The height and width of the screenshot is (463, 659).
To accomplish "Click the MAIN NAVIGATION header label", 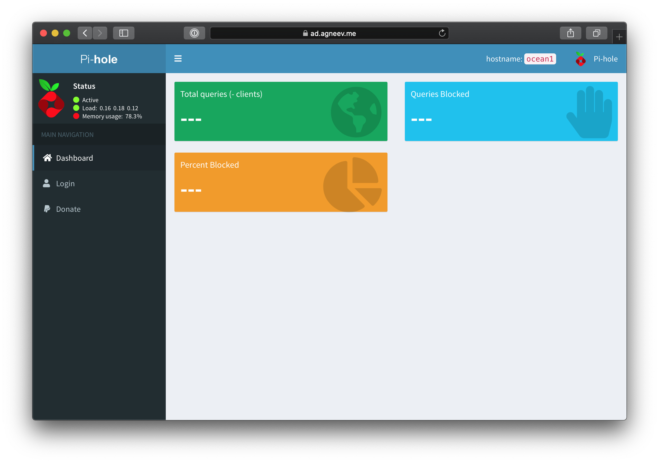I will point(67,135).
